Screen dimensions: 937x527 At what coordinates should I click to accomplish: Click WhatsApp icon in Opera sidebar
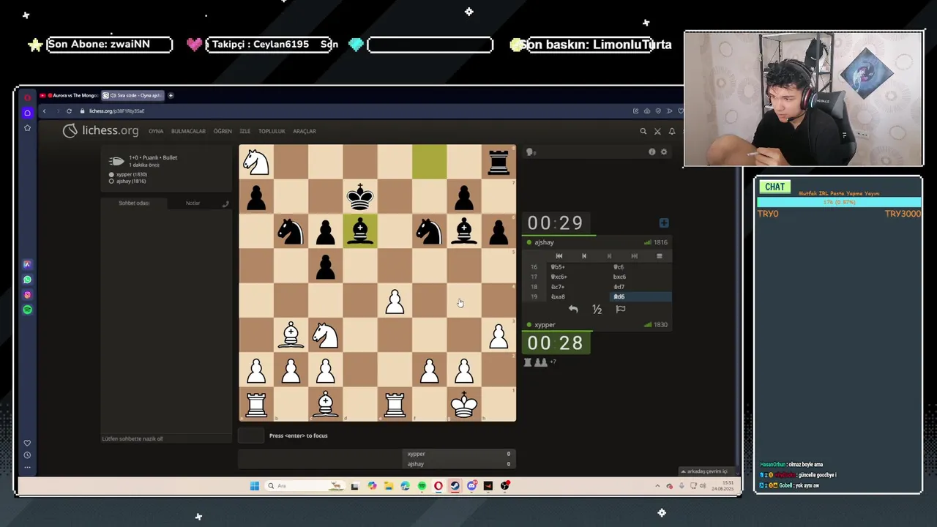[x=27, y=280]
